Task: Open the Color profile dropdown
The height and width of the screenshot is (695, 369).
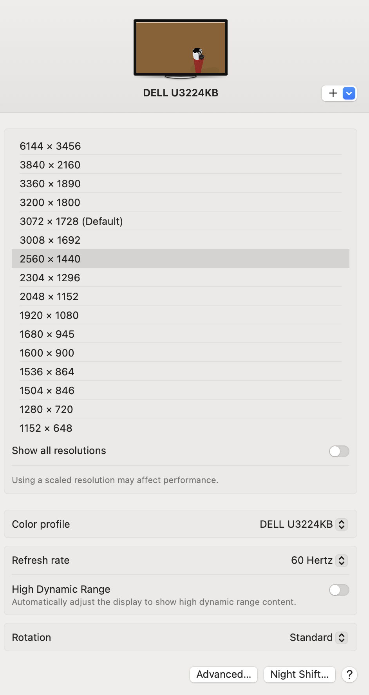Action: click(304, 525)
